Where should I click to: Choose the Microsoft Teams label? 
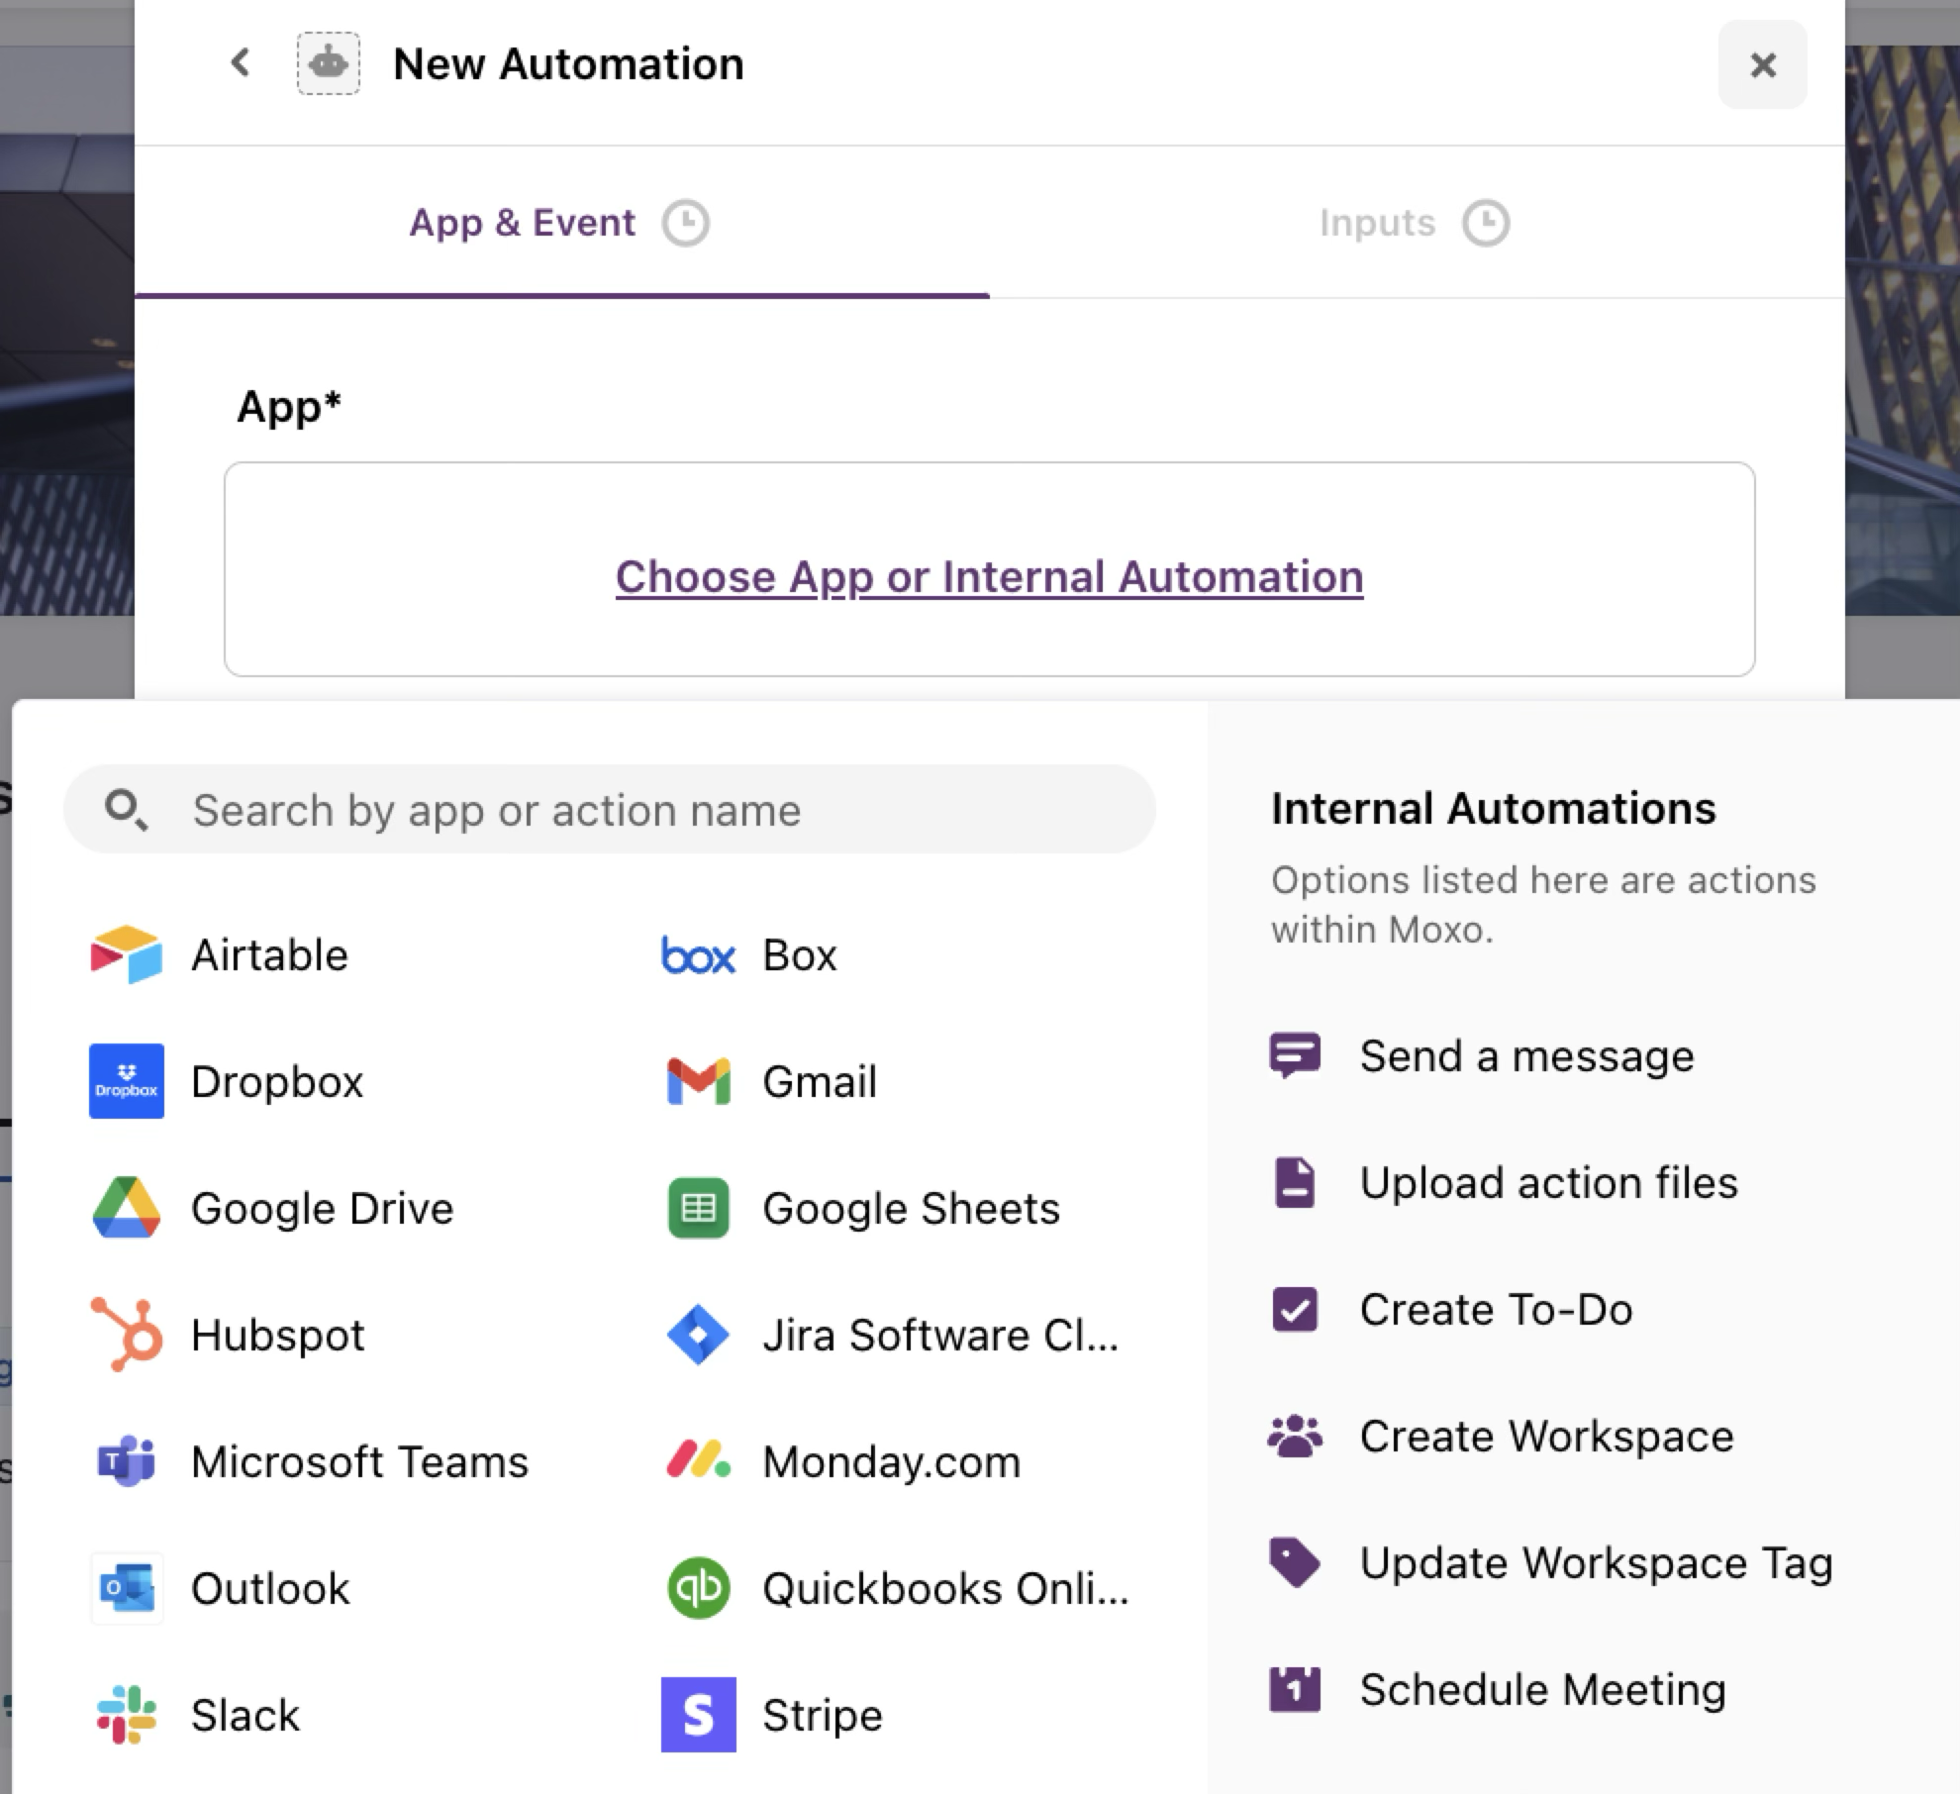point(360,1462)
